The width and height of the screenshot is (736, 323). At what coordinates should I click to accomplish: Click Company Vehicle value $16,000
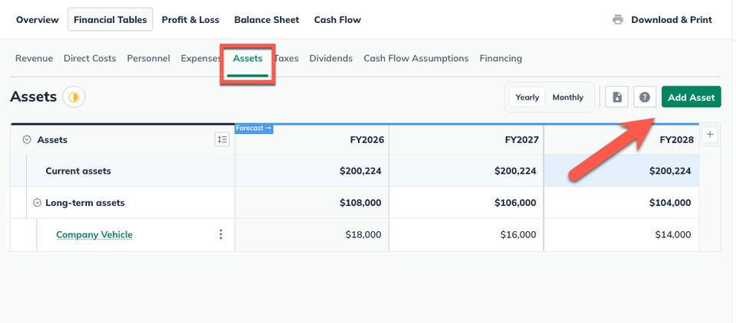(518, 234)
